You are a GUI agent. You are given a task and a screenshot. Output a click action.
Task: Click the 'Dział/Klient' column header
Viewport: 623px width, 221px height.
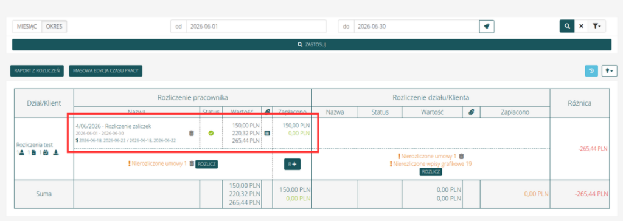44,103
